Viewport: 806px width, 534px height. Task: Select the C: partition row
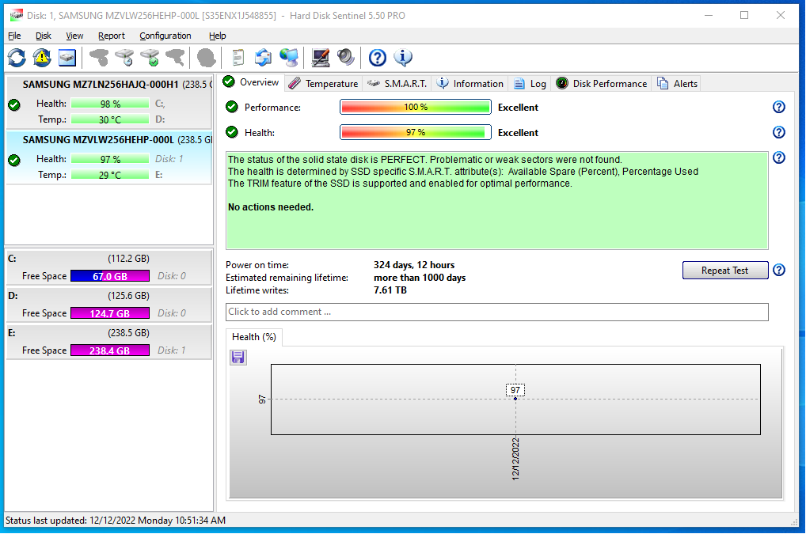coord(108,267)
